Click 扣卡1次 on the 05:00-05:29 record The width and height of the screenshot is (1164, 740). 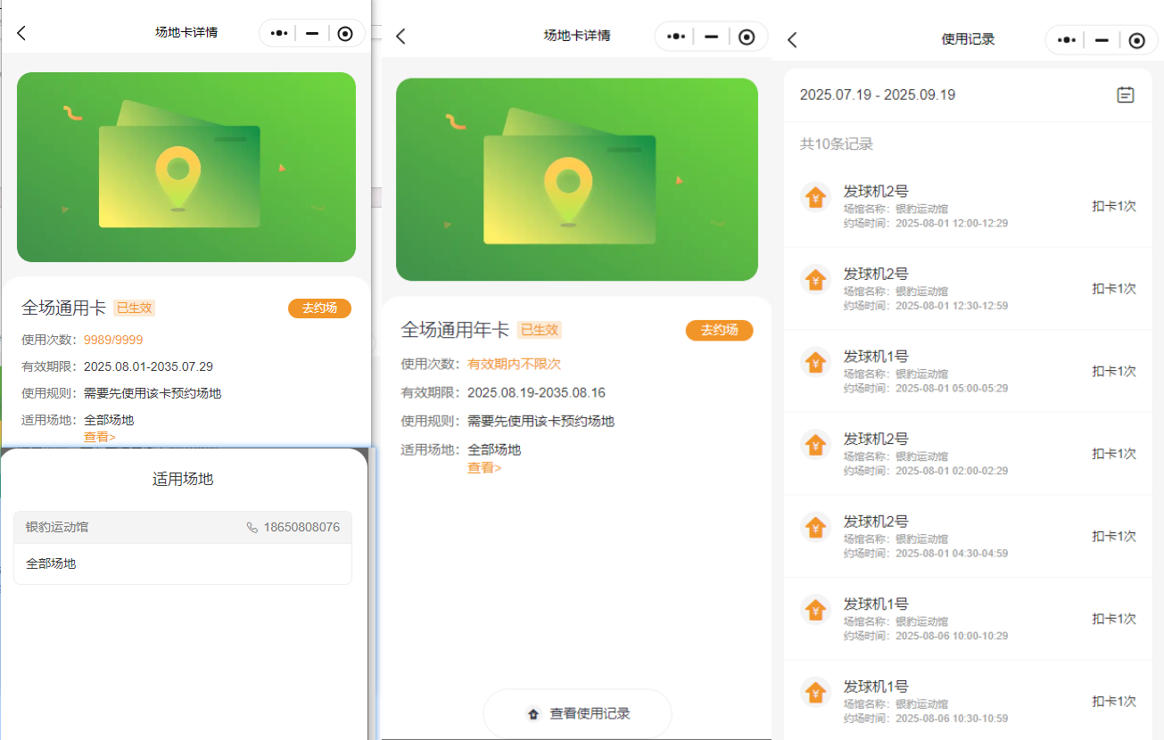pos(1114,371)
